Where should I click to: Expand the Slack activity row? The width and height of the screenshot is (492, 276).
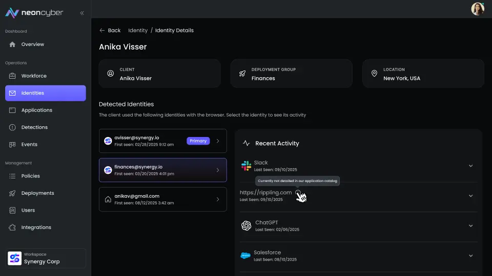470,166
